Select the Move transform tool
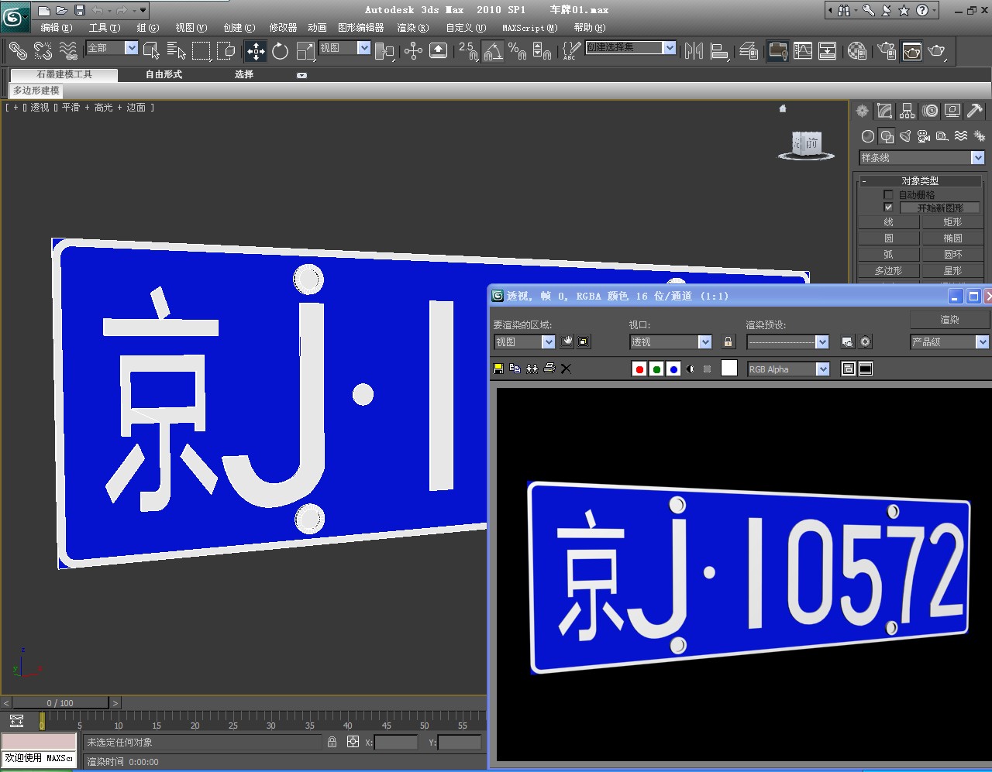The image size is (992, 772). pos(256,51)
